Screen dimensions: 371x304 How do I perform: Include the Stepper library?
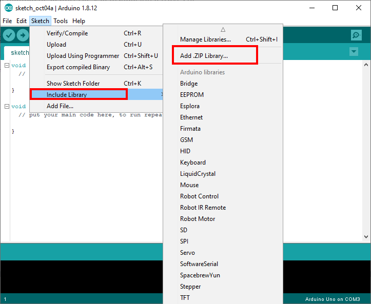point(223,287)
